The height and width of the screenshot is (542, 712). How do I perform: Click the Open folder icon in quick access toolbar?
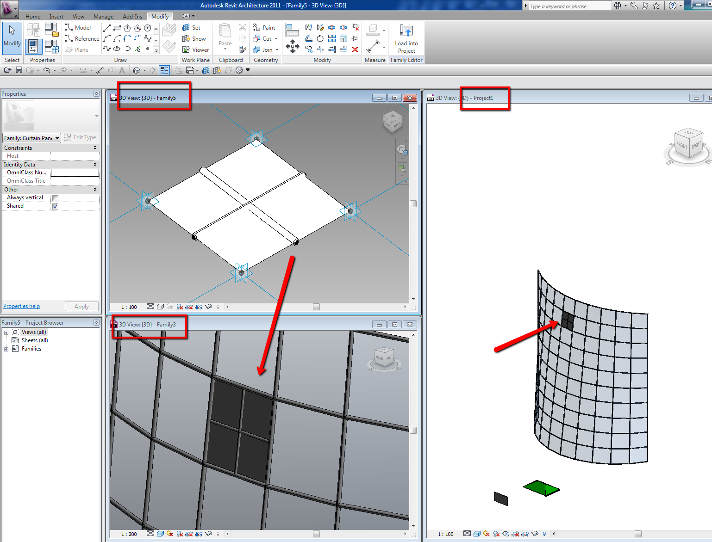click(8, 70)
